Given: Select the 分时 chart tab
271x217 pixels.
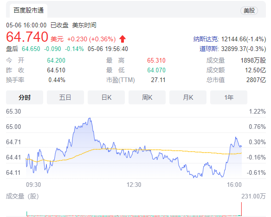Looking at the screenshot, I should [x=25, y=97].
